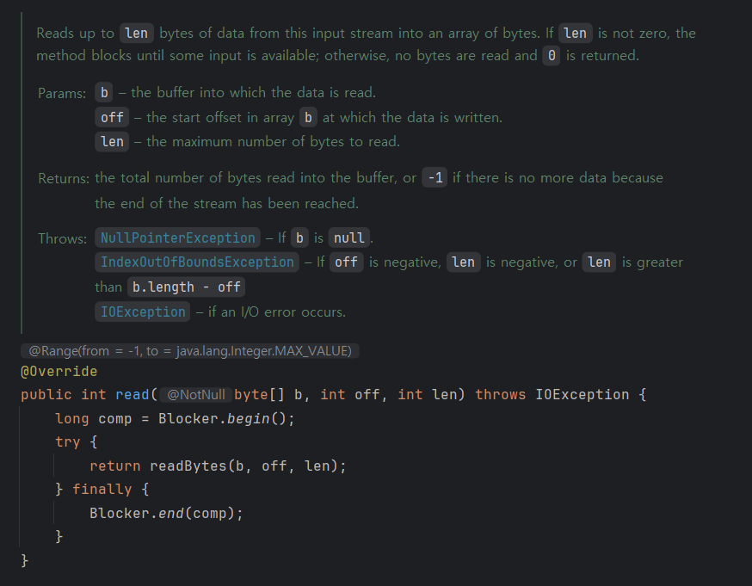Click the -1 code token in Returns
The width and height of the screenshot is (752, 586).
pyautogui.click(x=435, y=178)
